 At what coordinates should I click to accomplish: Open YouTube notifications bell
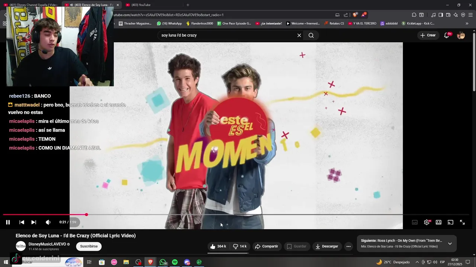447,35
